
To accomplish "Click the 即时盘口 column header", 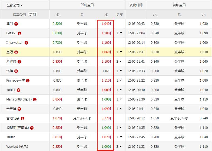I will tap(87, 5).
